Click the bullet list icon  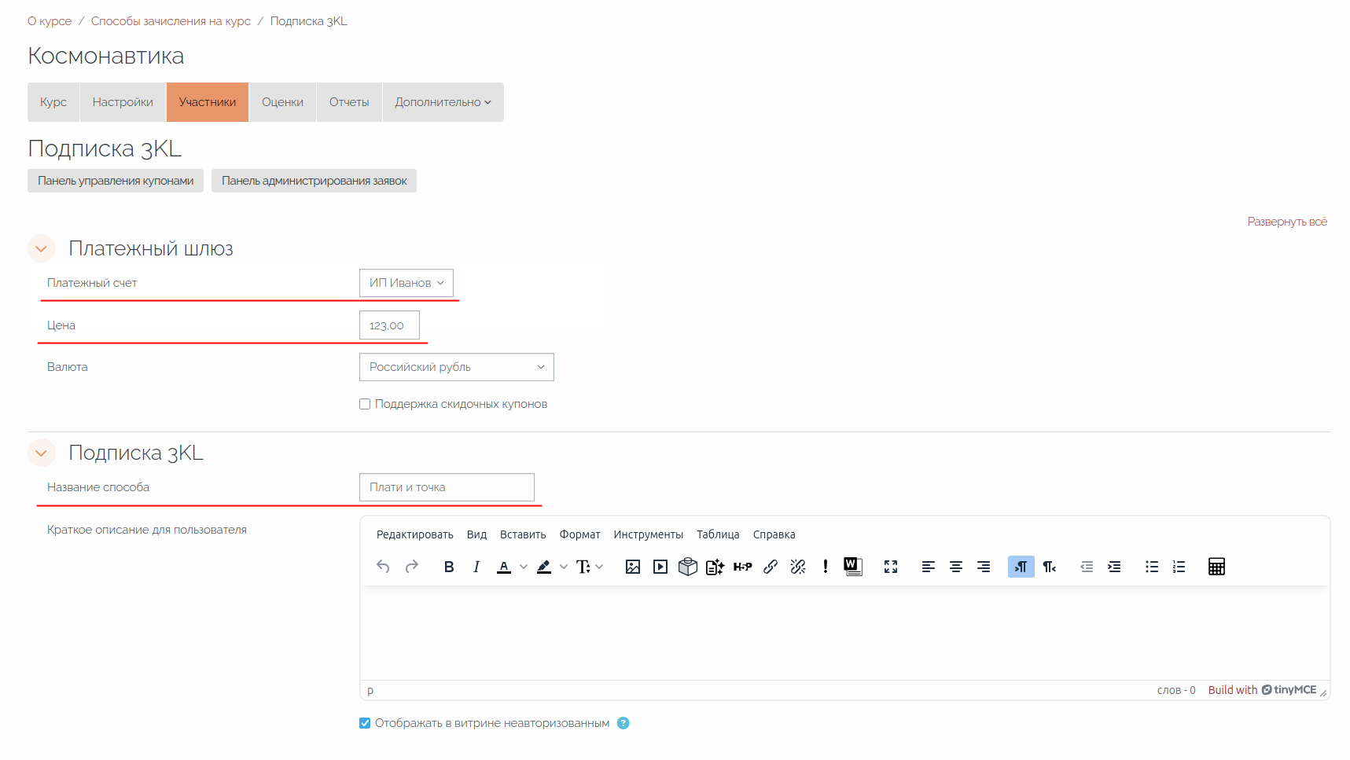click(x=1152, y=567)
